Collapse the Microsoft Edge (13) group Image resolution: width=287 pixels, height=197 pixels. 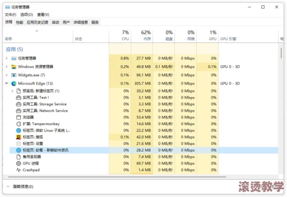(x=7, y=84)
